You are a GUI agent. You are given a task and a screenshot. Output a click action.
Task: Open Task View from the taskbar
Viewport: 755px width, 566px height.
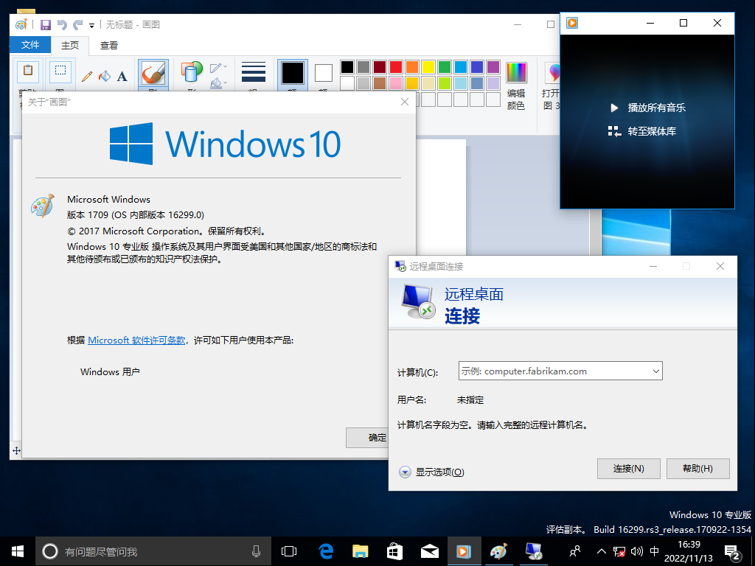click(x=289, y=551)
